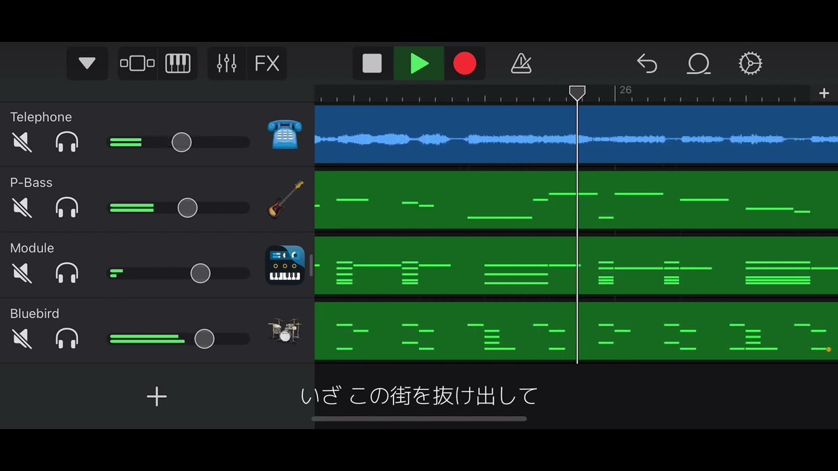Select the Bluebird drum kit icon

pos(285,330)
